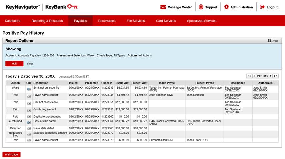Click the Message Center link text
This screenshot has height=159, width=285.
(180, 7)
